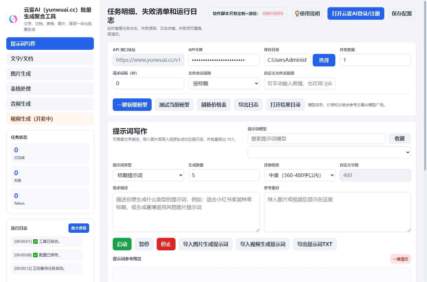Click the 刷新价格表 button

click(214, 105)
